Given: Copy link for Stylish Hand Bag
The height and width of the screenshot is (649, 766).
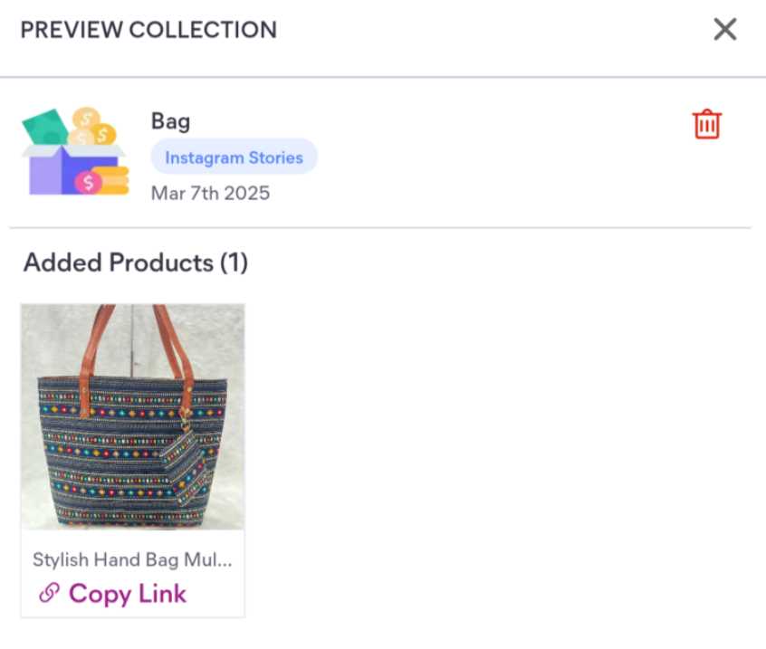Looking at the screenshot, I should pos(113,593).
